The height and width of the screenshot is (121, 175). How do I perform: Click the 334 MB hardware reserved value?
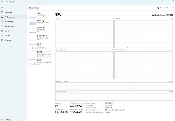[108, 112]
